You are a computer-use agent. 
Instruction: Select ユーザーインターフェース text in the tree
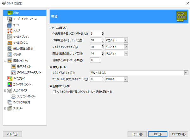pyautogui.click(x=25, y=19)
